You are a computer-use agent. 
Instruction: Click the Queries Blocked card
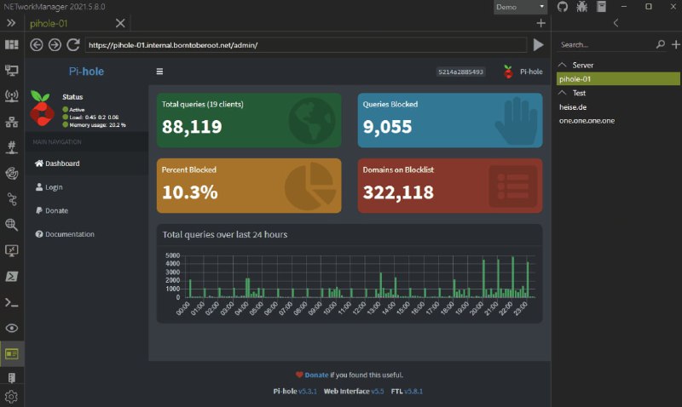tap(450, 120)
